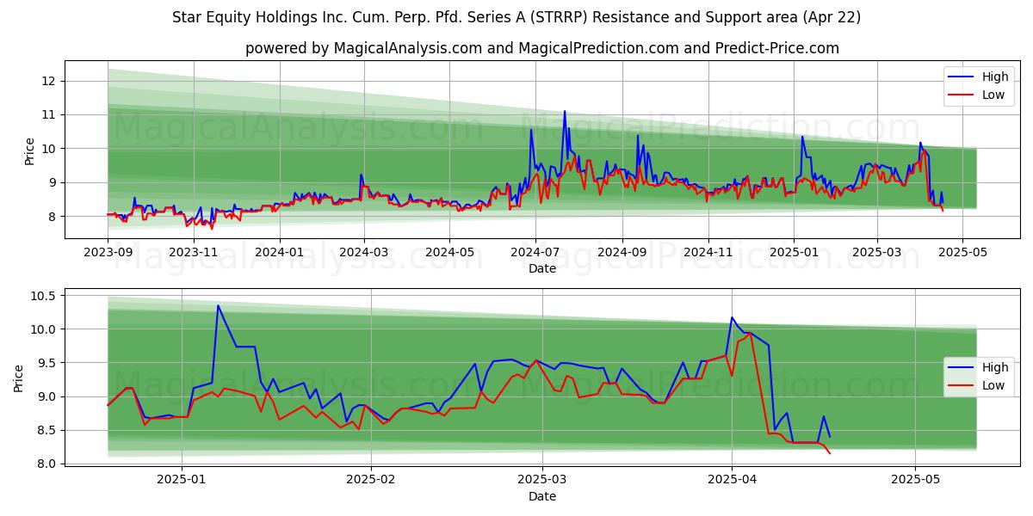Click the lower chart's 2025-02 tick label

click(371, 480)
